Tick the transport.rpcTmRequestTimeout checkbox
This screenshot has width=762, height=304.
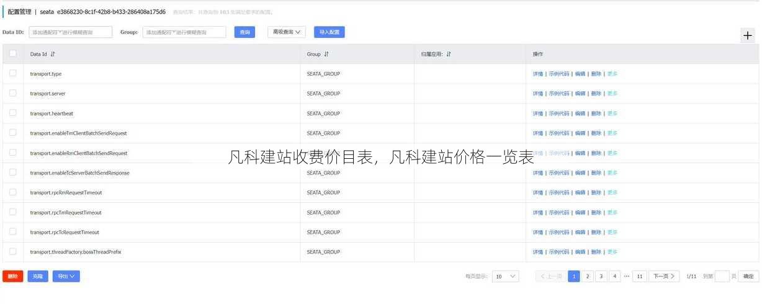pos(12,212)
